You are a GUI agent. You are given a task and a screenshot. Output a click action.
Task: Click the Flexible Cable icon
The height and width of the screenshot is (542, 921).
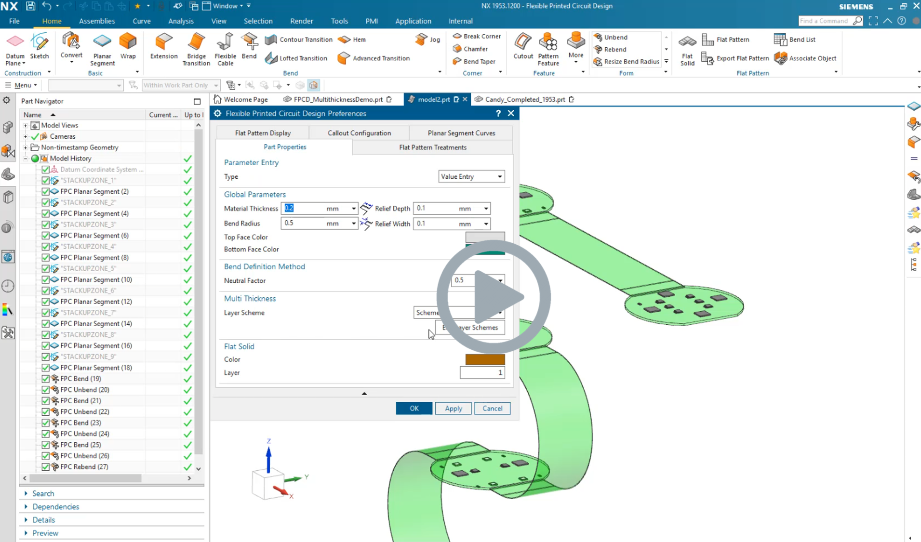click(225, 49)
